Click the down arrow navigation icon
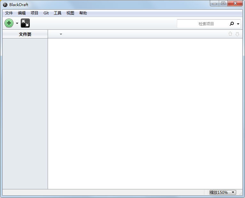Viewport: 245px width, 198px height. (237, 34)
